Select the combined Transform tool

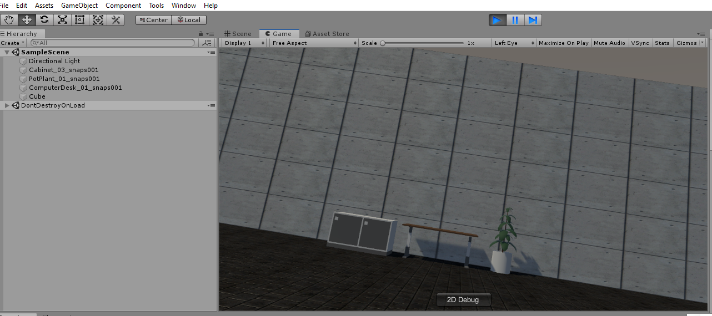click(98, 19)
